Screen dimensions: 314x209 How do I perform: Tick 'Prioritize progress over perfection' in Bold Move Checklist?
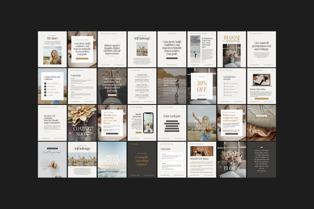click(224, 92)
